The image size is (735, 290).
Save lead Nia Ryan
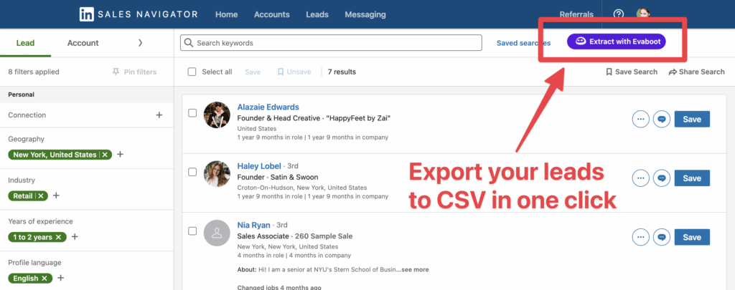coord(692,237)
